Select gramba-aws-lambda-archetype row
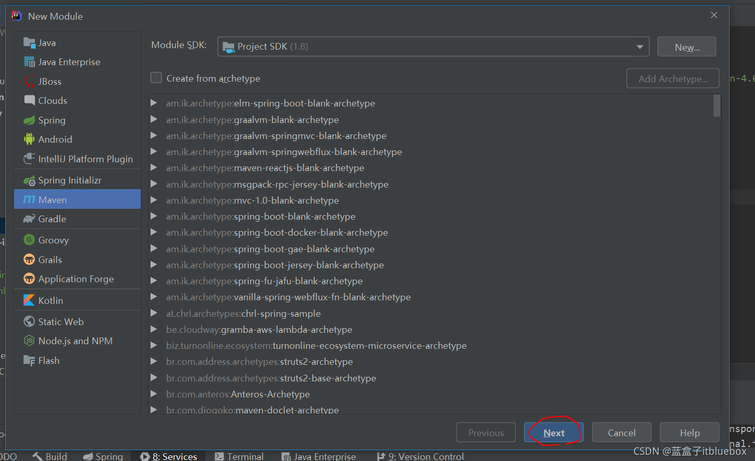The height and width of the screenshot is (461, 755). [431, 329]
